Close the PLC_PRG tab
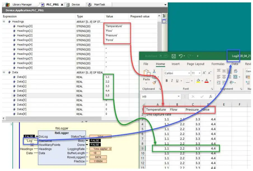253x171 pixels. tap(62, 5)
